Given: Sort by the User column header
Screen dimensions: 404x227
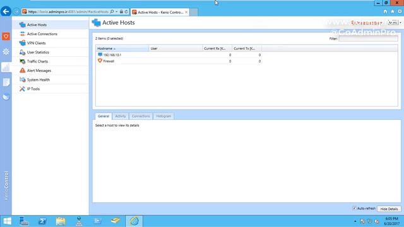Looking at the screenshot, I should [175, 49].
